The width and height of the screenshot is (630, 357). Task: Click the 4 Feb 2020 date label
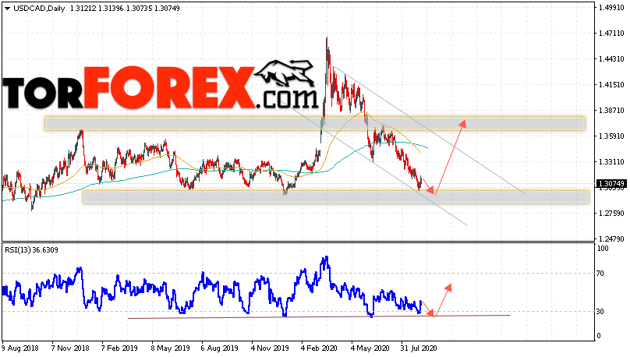point(319,348)
